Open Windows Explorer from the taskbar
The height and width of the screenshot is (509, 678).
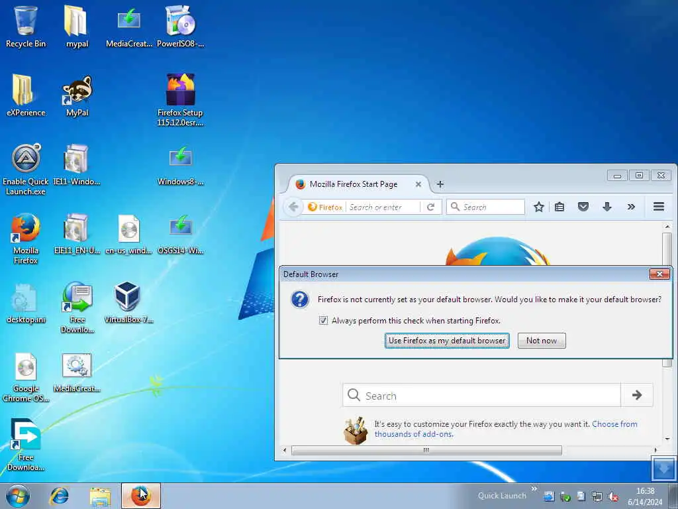pos(101,496)
